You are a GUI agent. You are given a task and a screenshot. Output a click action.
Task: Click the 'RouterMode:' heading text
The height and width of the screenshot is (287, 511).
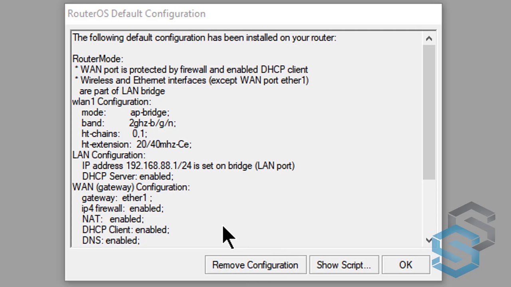pos(98,59)
